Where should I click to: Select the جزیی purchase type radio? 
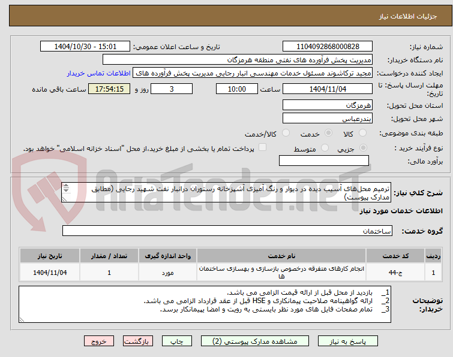point(363,148)
